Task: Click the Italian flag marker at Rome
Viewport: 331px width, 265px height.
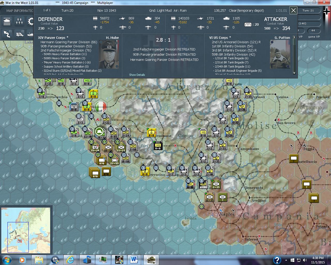Action: point(101,106)
